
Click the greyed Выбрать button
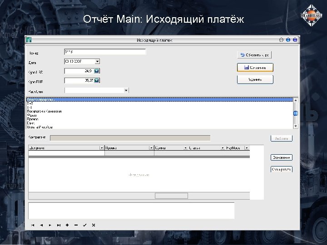[x=282, y=138]
